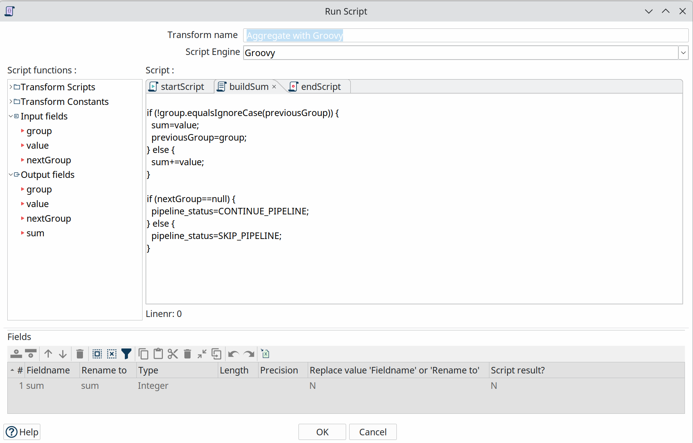
Task: Open the Script Engine dropdown
Action: point(683,53)
